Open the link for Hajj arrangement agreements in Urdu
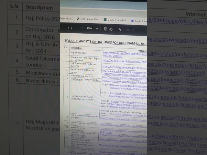Screen dimensions: 207x155 123,126
